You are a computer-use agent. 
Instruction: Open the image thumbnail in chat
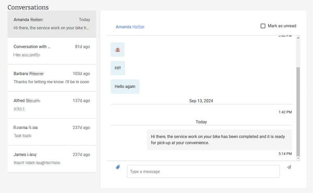pos(117,49)
